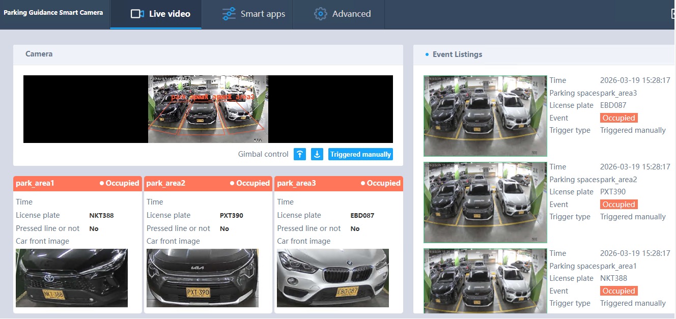The width and height of the screenshot is (676, 319).
Task: Click the Occupied badge for the park_area2 event
Action: tap(619, 205)
